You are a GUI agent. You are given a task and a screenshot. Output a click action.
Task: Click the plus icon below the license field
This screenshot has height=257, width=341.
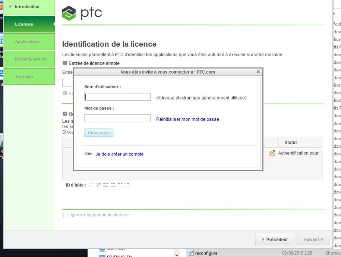point(66,93)
